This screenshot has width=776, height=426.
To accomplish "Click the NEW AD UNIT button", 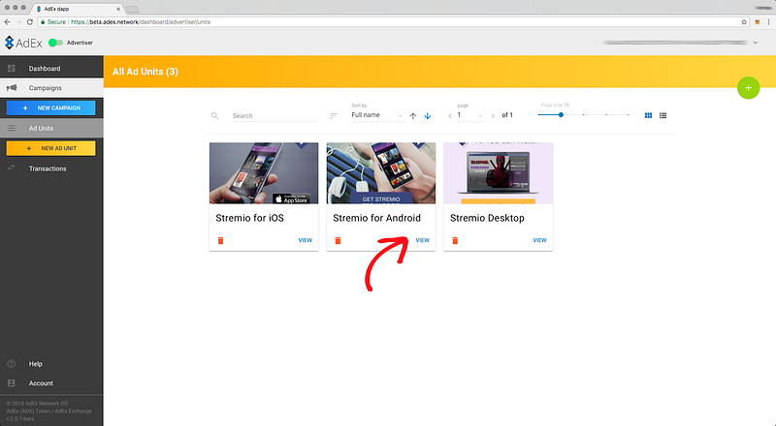I will click(x=51, y=148).
